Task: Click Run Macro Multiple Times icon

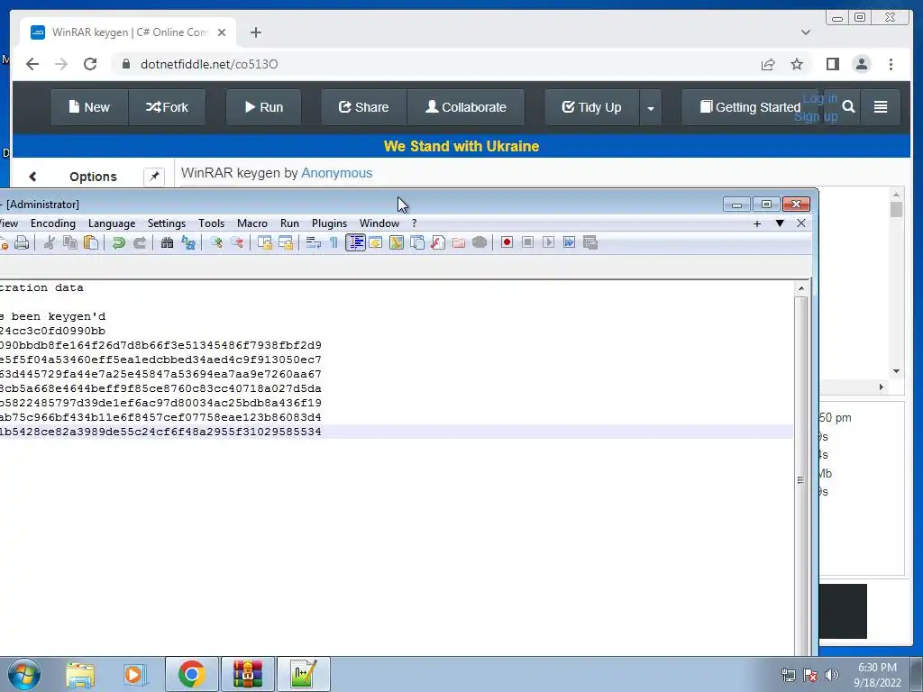Action: pyautogui.click(x=570, y=242)
